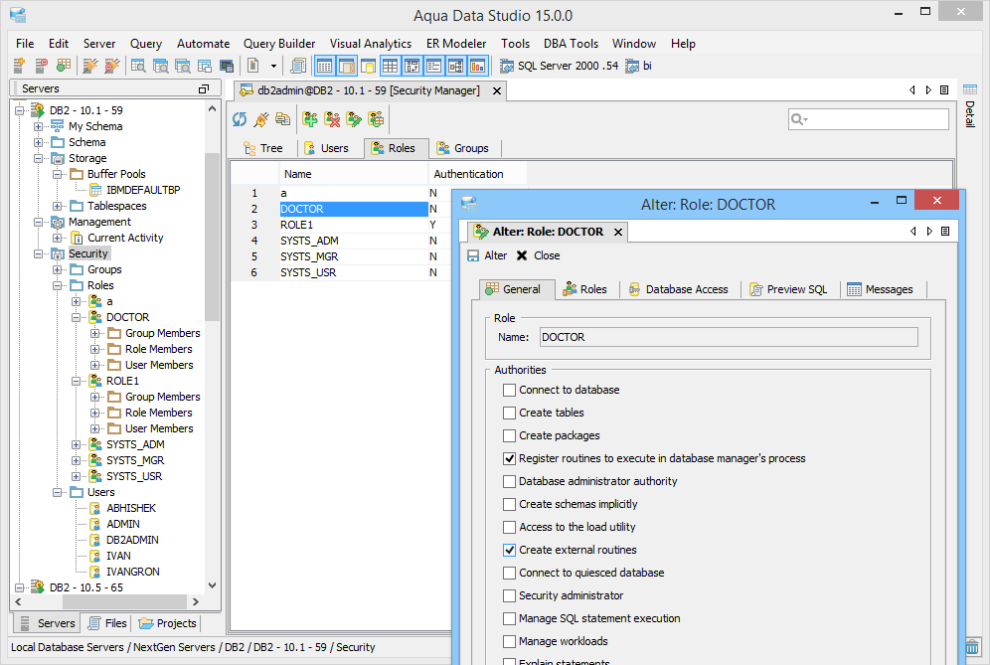This screenshot has width=990, height=665.
Task: Collapse the DOCTOR role tree node
Action: [x=76, y=318]
